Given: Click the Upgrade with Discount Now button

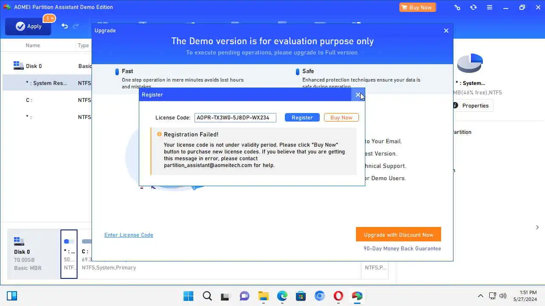Looking at the screenshot, I should [399, 235].
